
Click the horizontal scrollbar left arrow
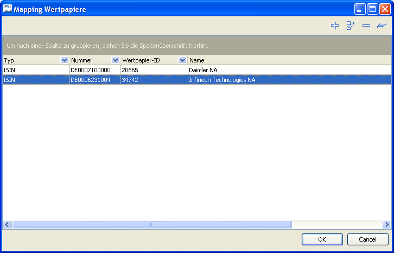(7, 224)
